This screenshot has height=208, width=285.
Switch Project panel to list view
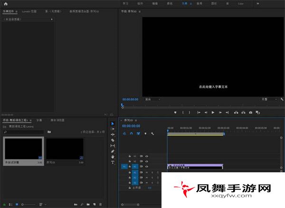pyautogui.click(x=10, y=205)
